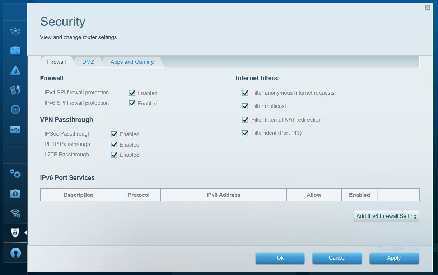Disable IPv4 SPI firewall protection
The width and height of the screenshot is (438, 275).
click(132, 93)
